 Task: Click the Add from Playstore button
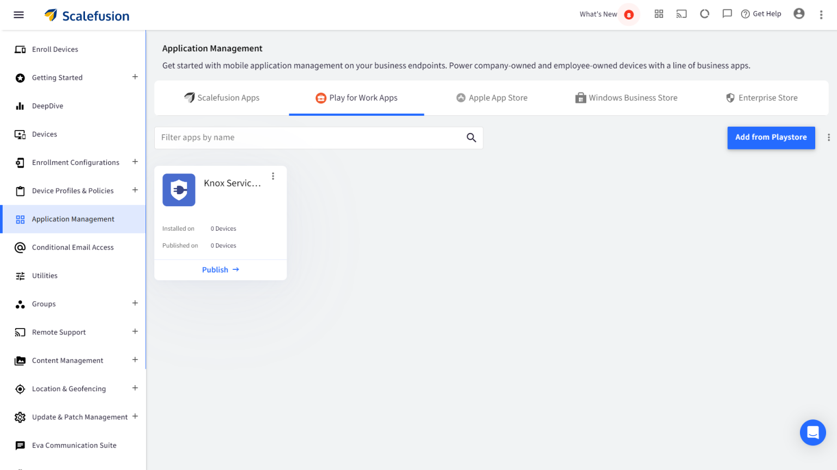[x=771, y=138]
